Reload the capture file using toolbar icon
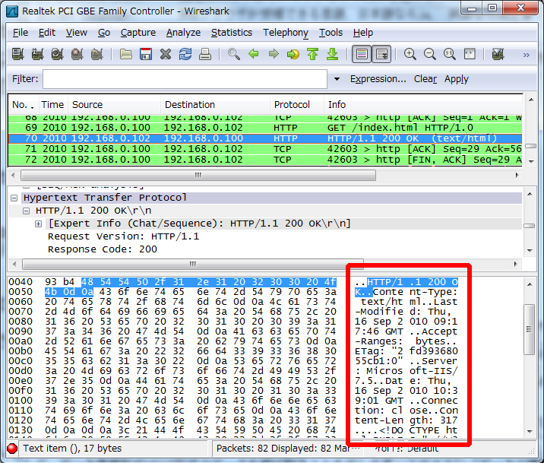The image size is (544, 463). [185, 55]
